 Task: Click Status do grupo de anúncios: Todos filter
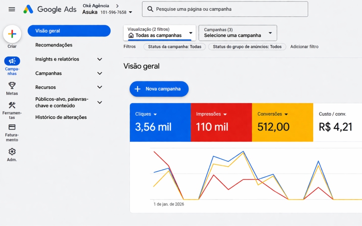tap(247, 47)
